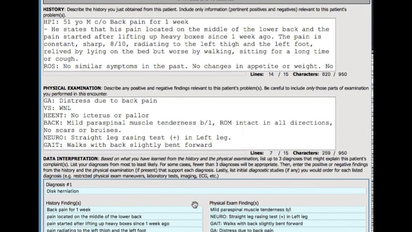The width and height of the screenshot is (412, 232).
Task: Click history finding 'Back pain for 1 week'
Action: coord(124,209)
